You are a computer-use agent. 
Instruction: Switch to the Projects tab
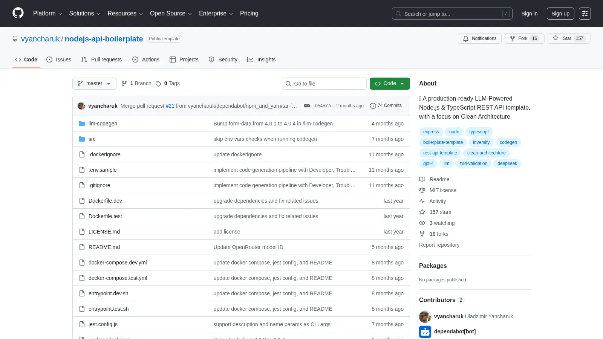coord(184,60)
